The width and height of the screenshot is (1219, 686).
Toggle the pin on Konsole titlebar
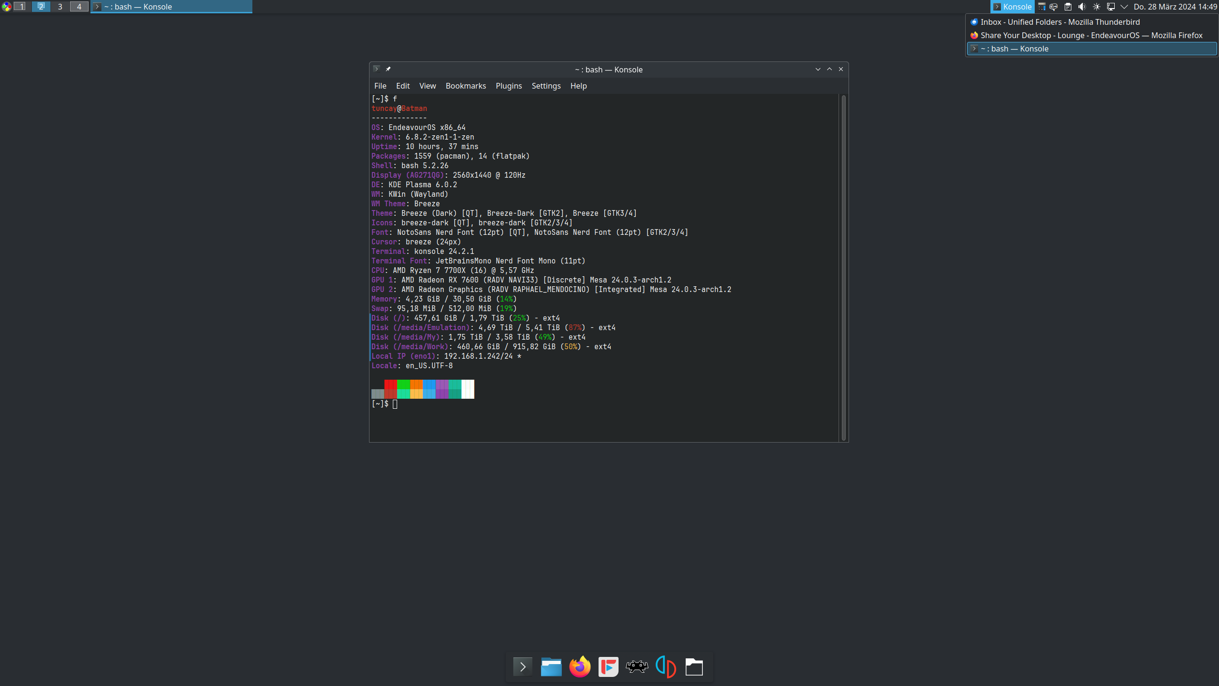pyautogui.click(x=388, y=69)
